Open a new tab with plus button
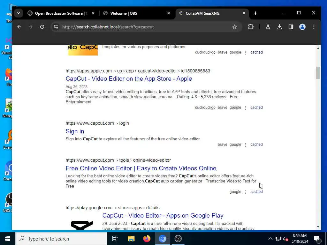Image resolution: width=327 pixels, height=245 pixels. tap(255, 13)
